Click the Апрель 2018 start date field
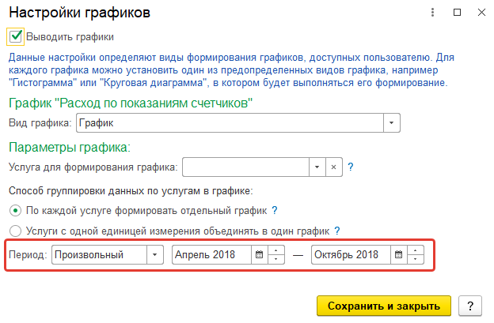The width and height of the screenshot is (494, 323). click(x=211, y=254)
